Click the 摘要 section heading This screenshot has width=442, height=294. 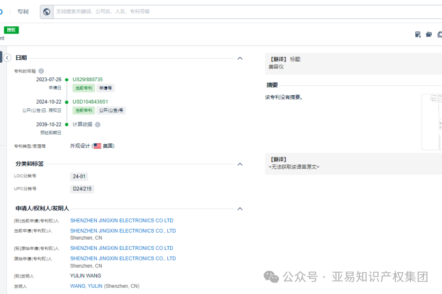272,85
